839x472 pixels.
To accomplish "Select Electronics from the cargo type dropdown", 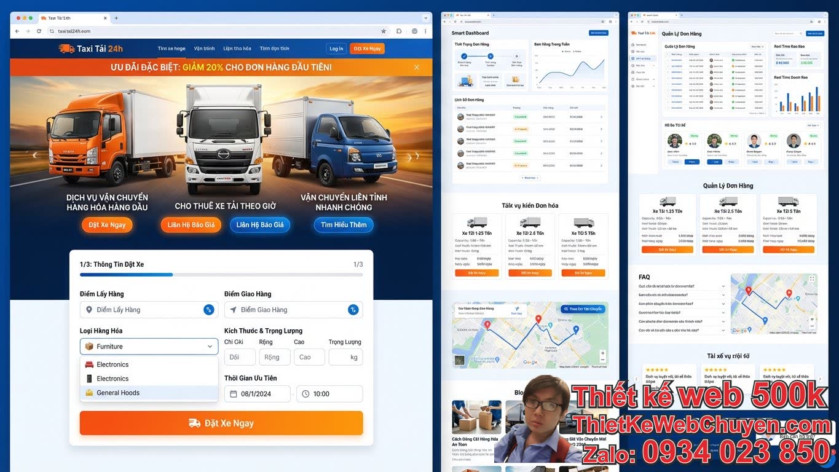I will click(x=112, y=364).
